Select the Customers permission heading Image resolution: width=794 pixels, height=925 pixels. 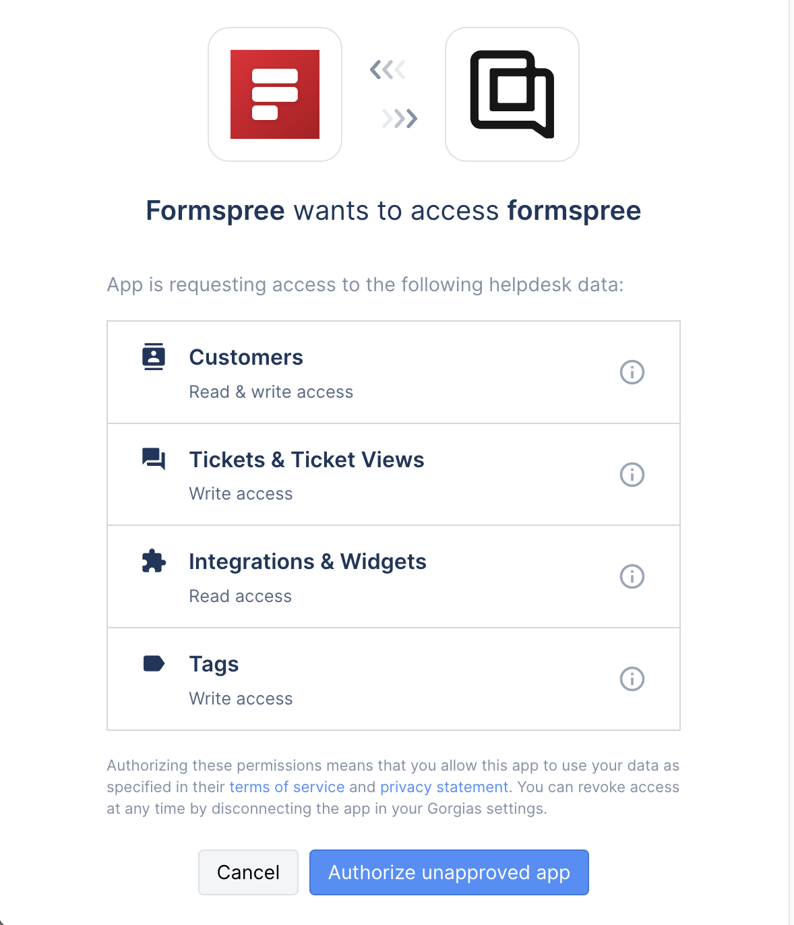[246, 357]
